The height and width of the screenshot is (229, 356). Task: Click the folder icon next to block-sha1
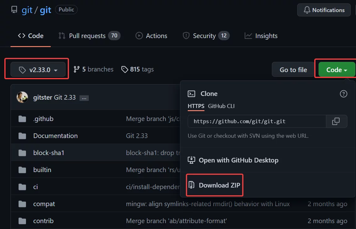point(22,153)
